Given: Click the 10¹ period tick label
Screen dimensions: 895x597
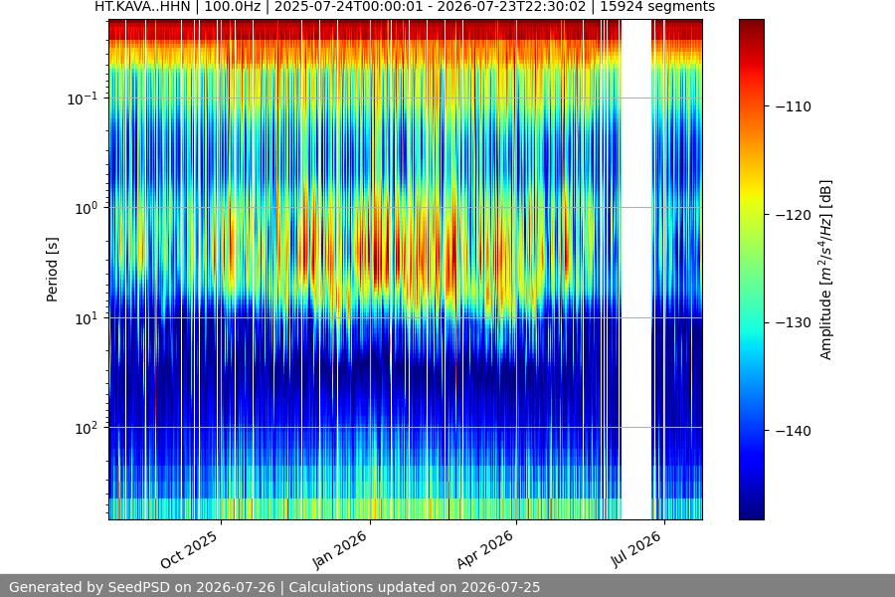Looking at the screenshot, I should click(x=86, y=318).
